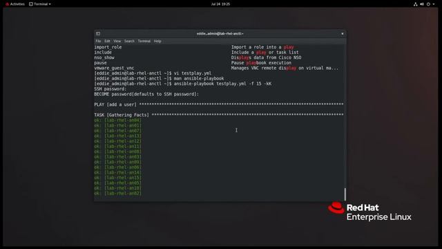Open the File menu
Image resolution: width=442 pixels, height=249 pixels.
pyautogui.click(x=98, y=41)
